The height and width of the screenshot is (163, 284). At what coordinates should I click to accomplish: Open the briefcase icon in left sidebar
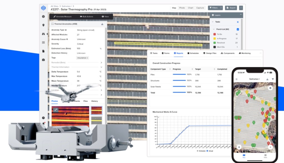tap(43, 59)
